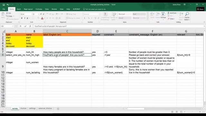Click the horizontal scrollbar thumb

pos(136,109)
